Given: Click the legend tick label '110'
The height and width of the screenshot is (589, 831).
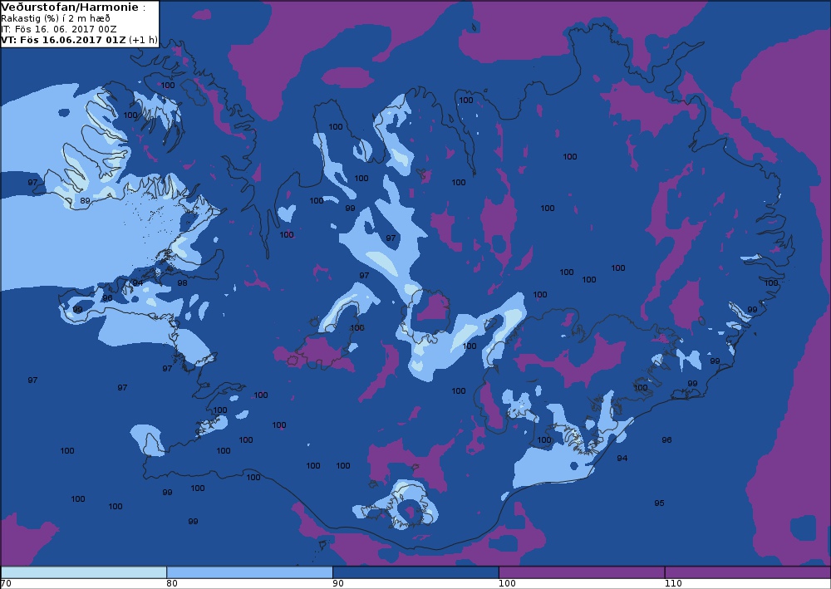Looking at the screenshot, I should (x=673, y=584).
